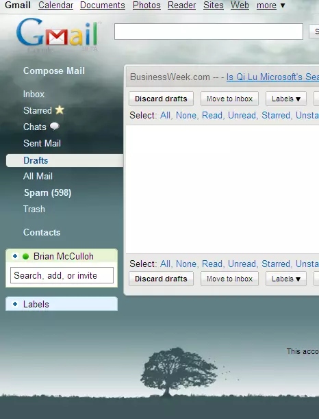
Task: Open the Calendar link in top navigation
Action: point(55,5)
